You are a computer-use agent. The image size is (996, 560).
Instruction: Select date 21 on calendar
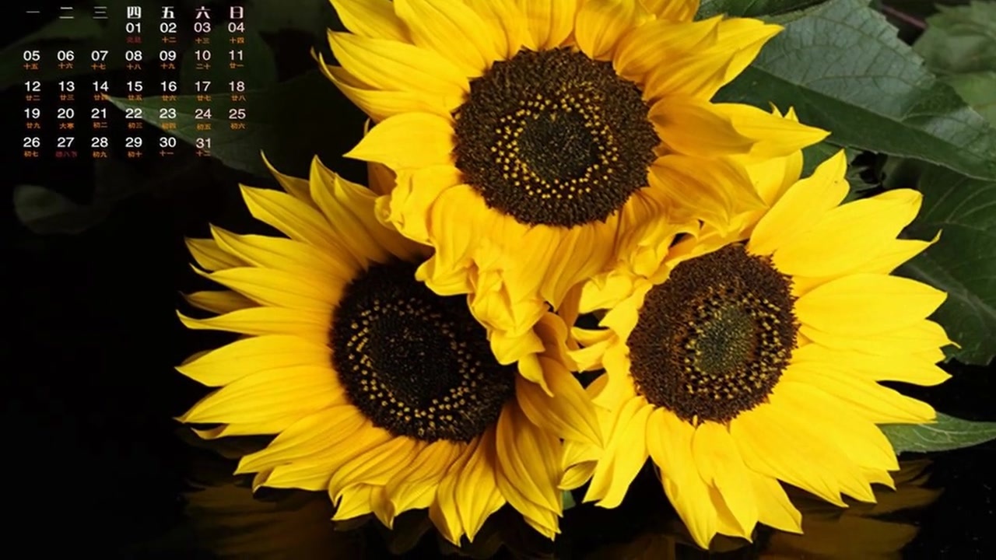pos(100,114)
